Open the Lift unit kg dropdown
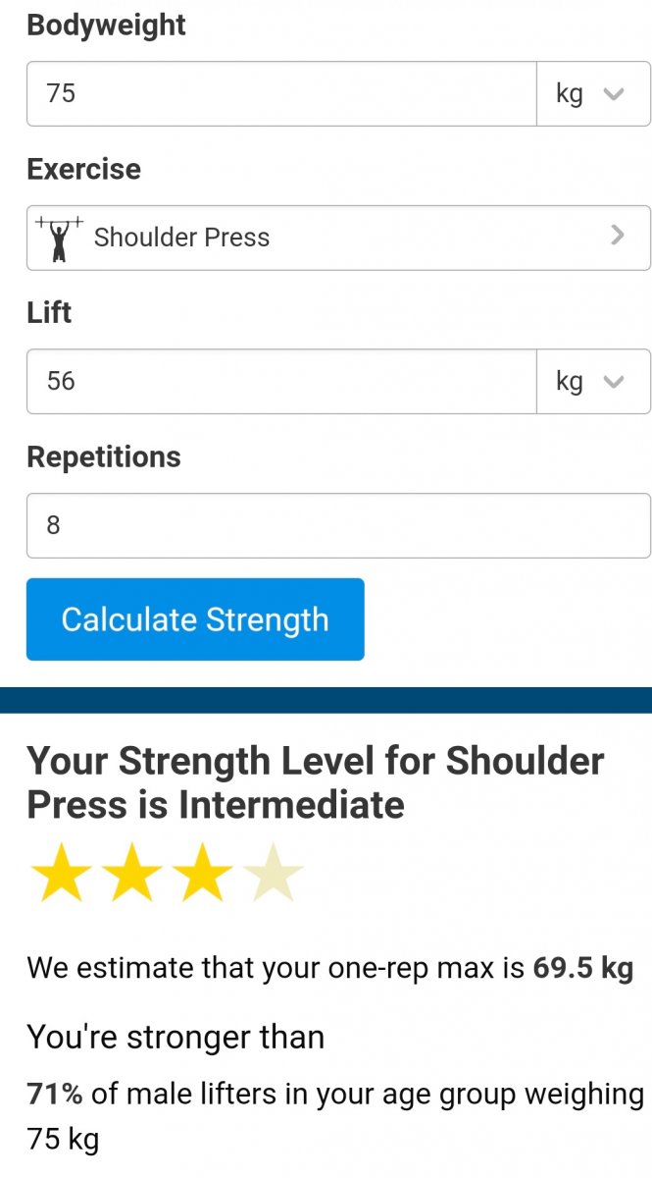This screenshot has width=652, height=1178. point(592,381)
